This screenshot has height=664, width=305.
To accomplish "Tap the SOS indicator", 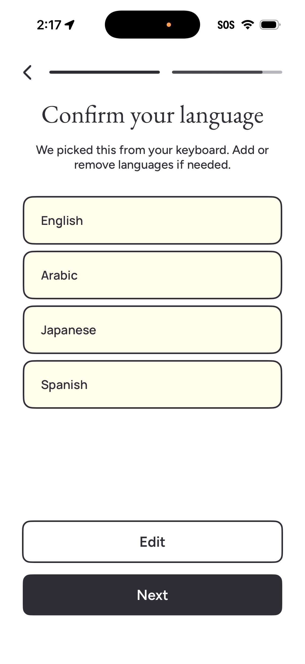I will pyautogui.click(x=226, y=25).
